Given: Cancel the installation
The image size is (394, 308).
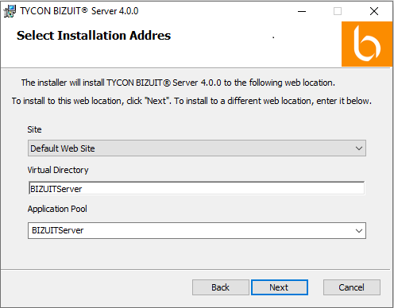Looking at the screenshot, I should coord(352,287).
